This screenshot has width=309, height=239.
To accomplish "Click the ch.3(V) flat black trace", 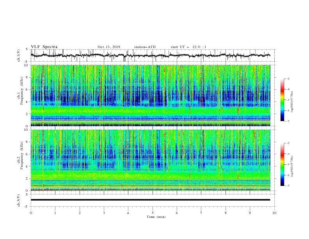I will [x=150, y=200].
